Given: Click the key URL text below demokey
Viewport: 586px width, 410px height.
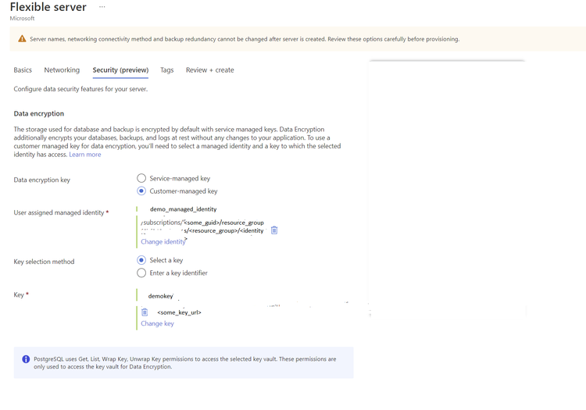Looking at the screenshot, I should 179,312.
